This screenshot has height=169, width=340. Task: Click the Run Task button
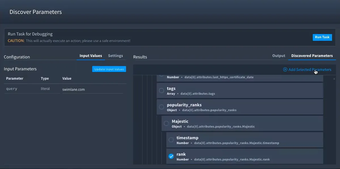(322, 37)
